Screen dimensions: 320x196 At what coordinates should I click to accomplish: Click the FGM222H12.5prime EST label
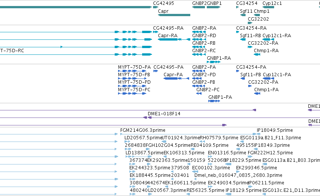[270, 153]
